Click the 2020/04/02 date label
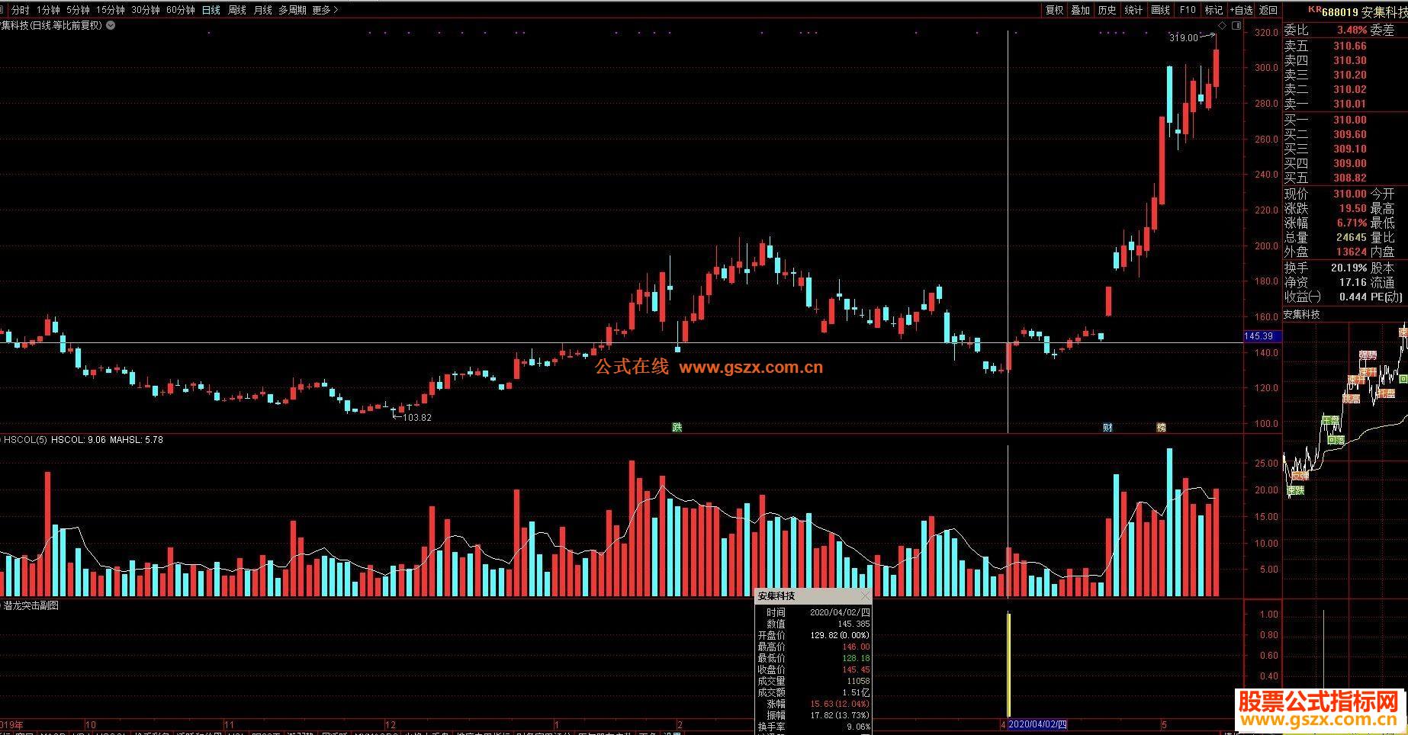 tap(1038, 724)
